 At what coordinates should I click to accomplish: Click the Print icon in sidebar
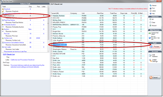(151, 8)
